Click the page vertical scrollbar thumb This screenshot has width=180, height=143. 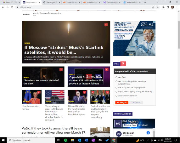tap(179, 35)
